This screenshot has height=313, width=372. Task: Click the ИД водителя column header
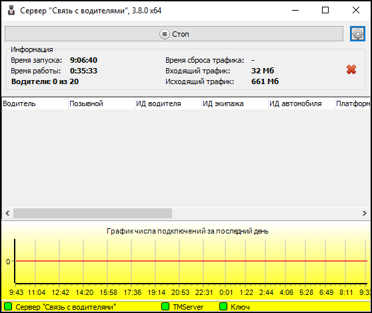pos(168,103)
